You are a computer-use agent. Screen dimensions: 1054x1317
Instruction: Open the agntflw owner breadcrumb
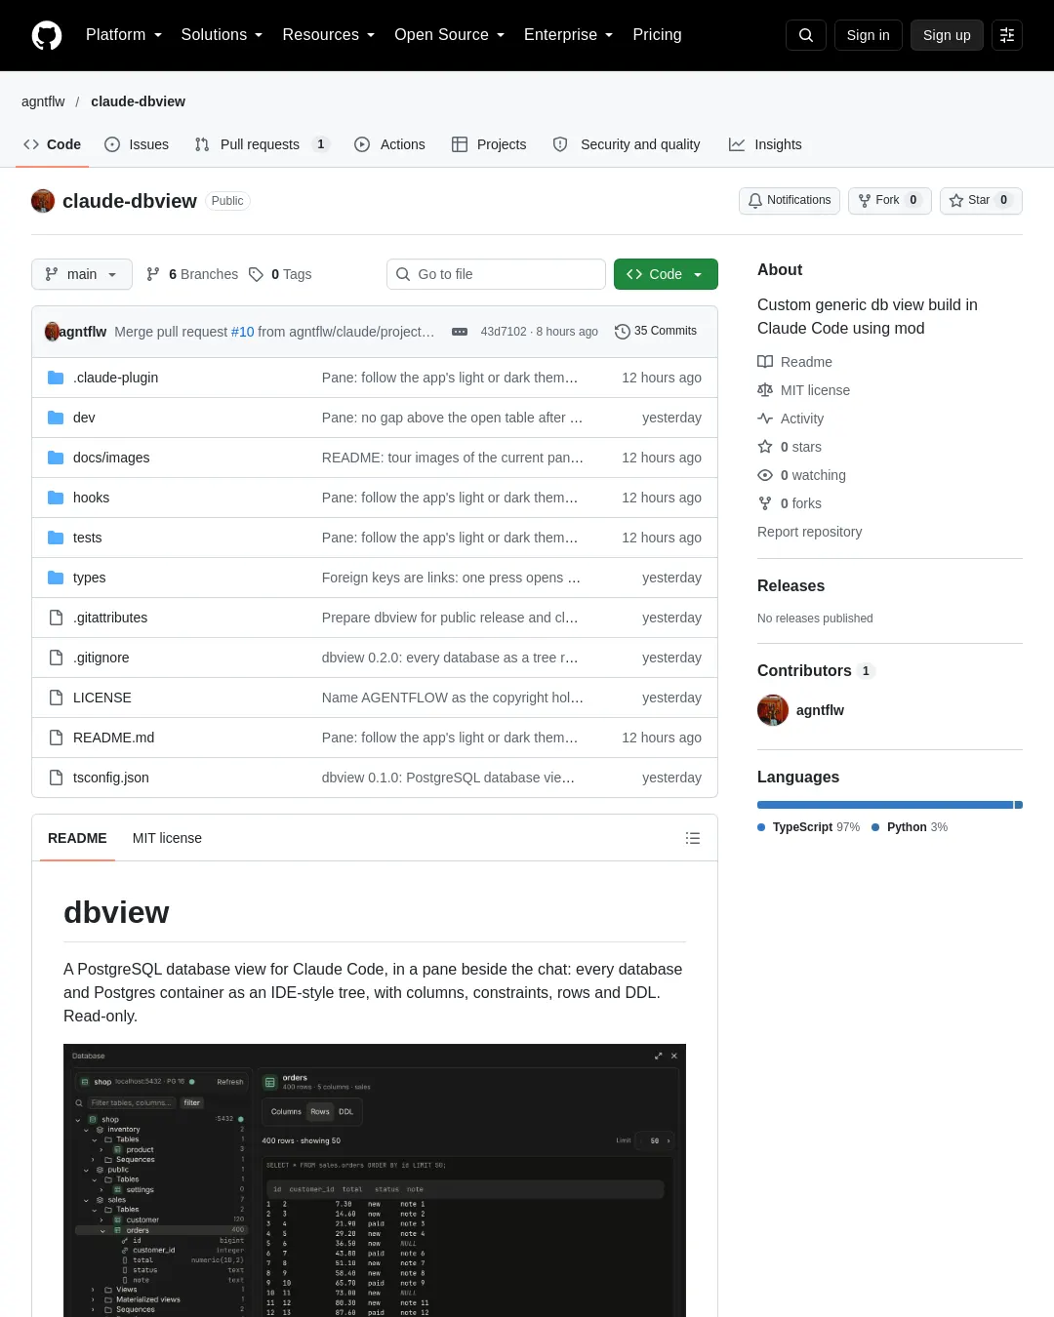[43, 101]
